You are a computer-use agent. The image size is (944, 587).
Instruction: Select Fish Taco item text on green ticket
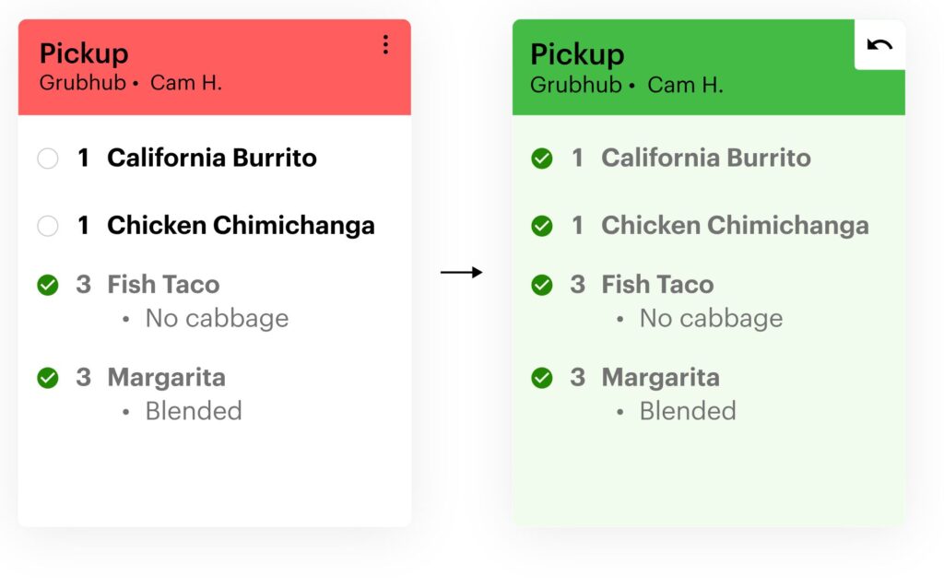click(657, 285)
